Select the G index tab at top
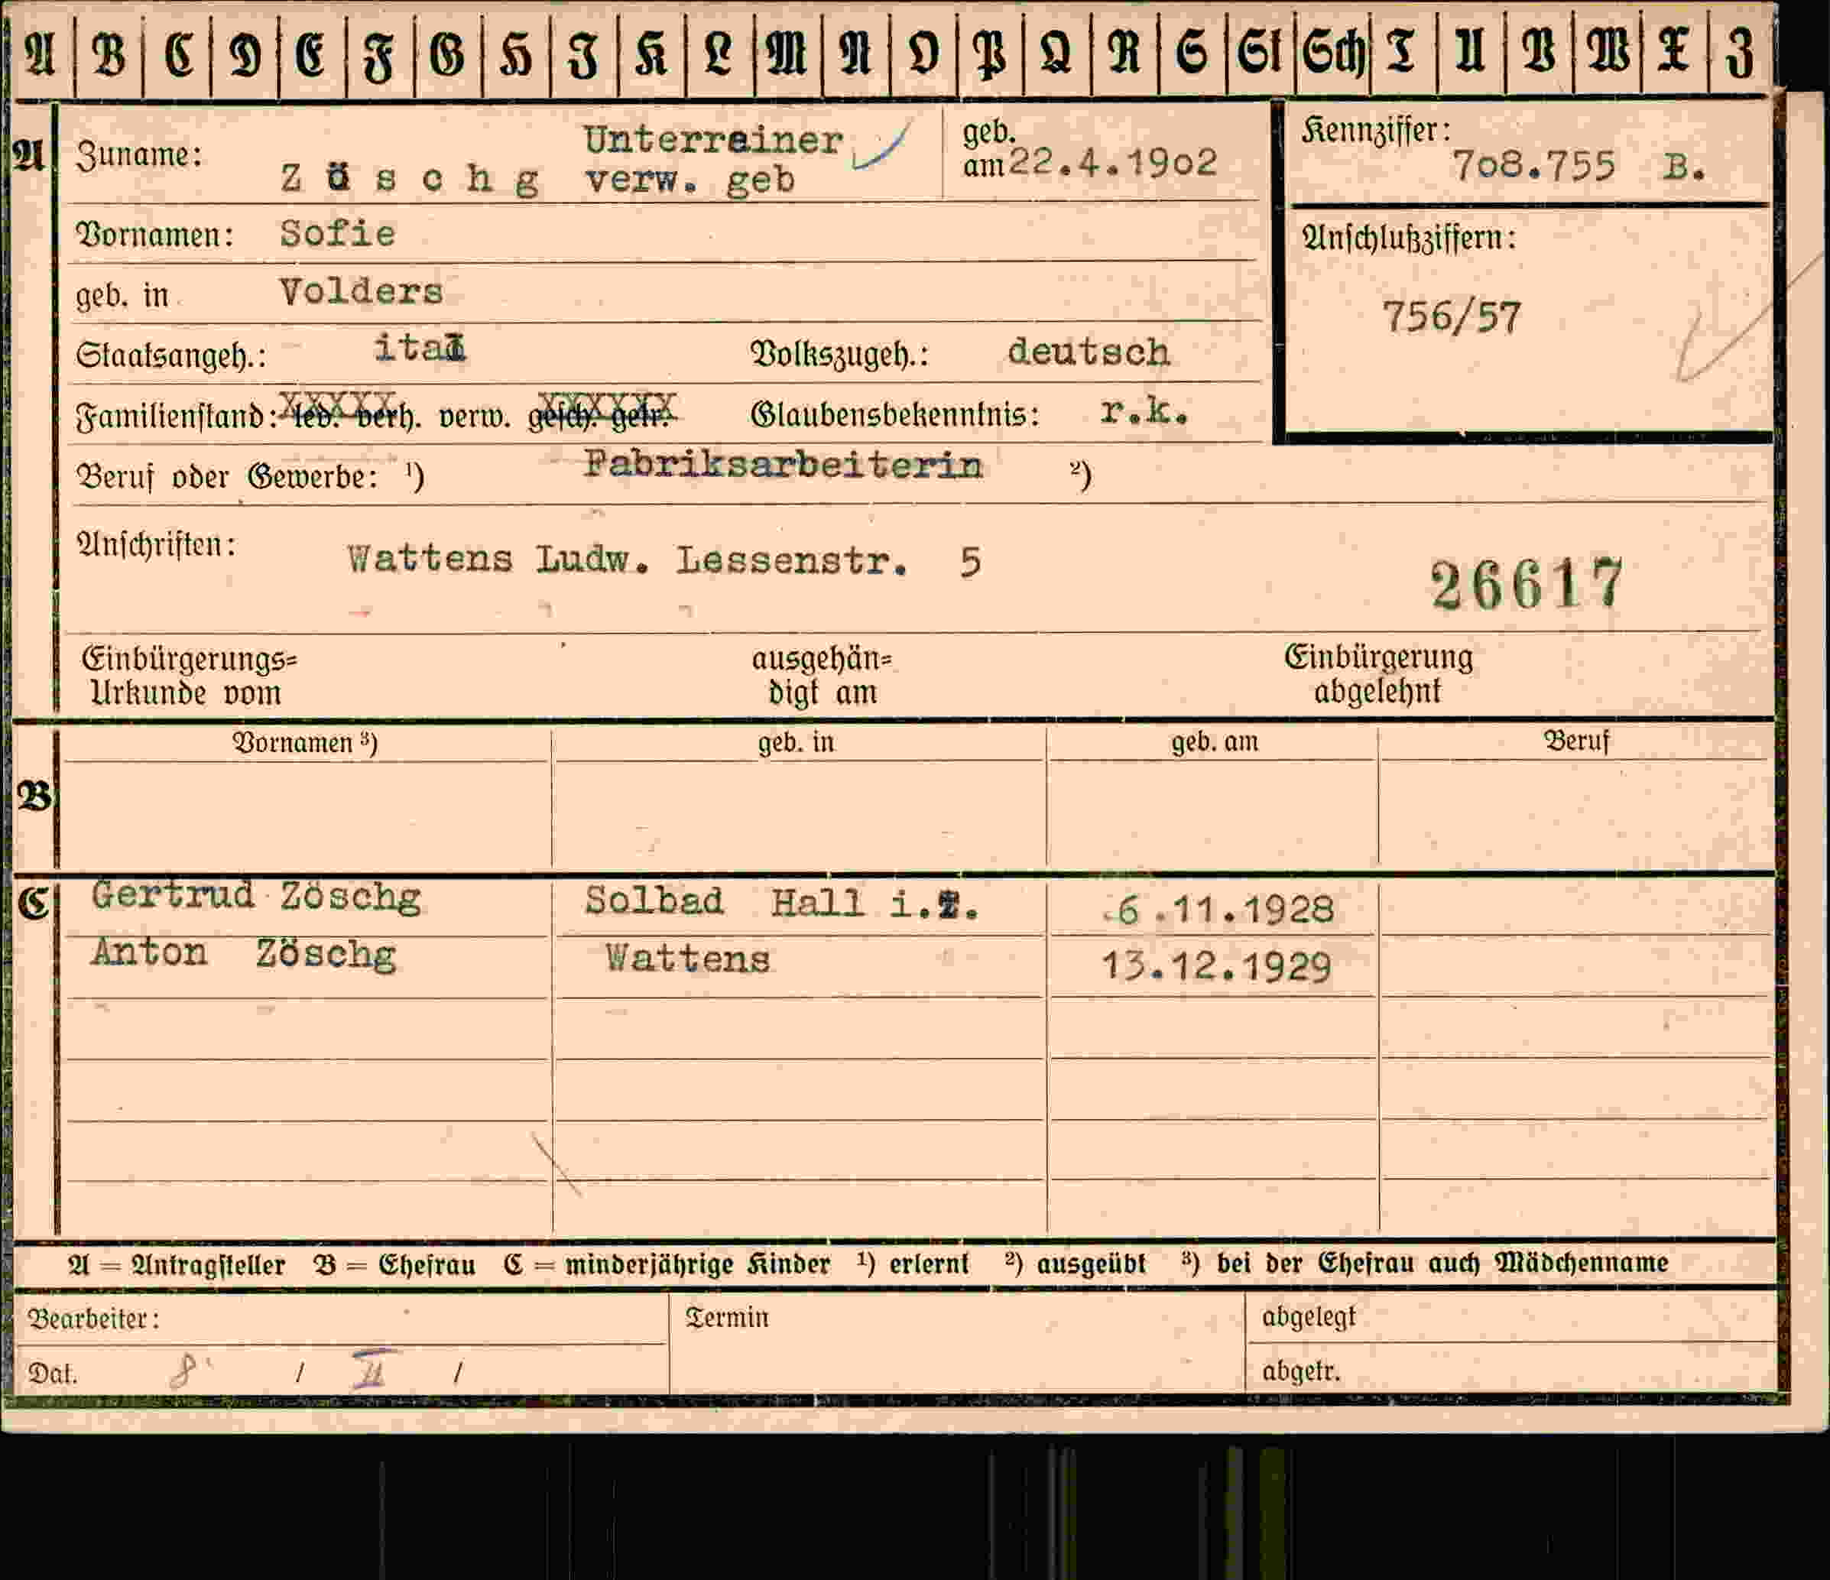The height and width of the screenshot is (1580, 1830). 447,55
